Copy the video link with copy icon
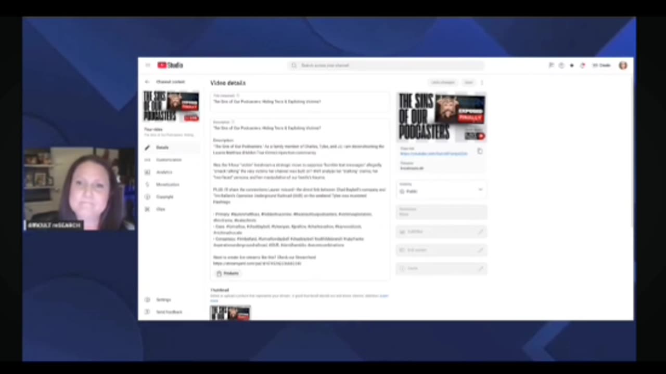 (480, 151)
